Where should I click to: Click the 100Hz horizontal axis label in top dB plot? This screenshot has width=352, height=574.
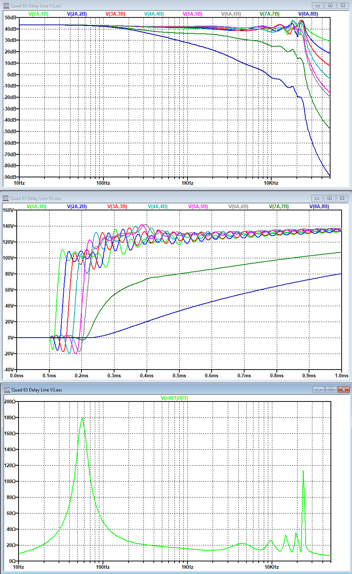pos(103,183)
